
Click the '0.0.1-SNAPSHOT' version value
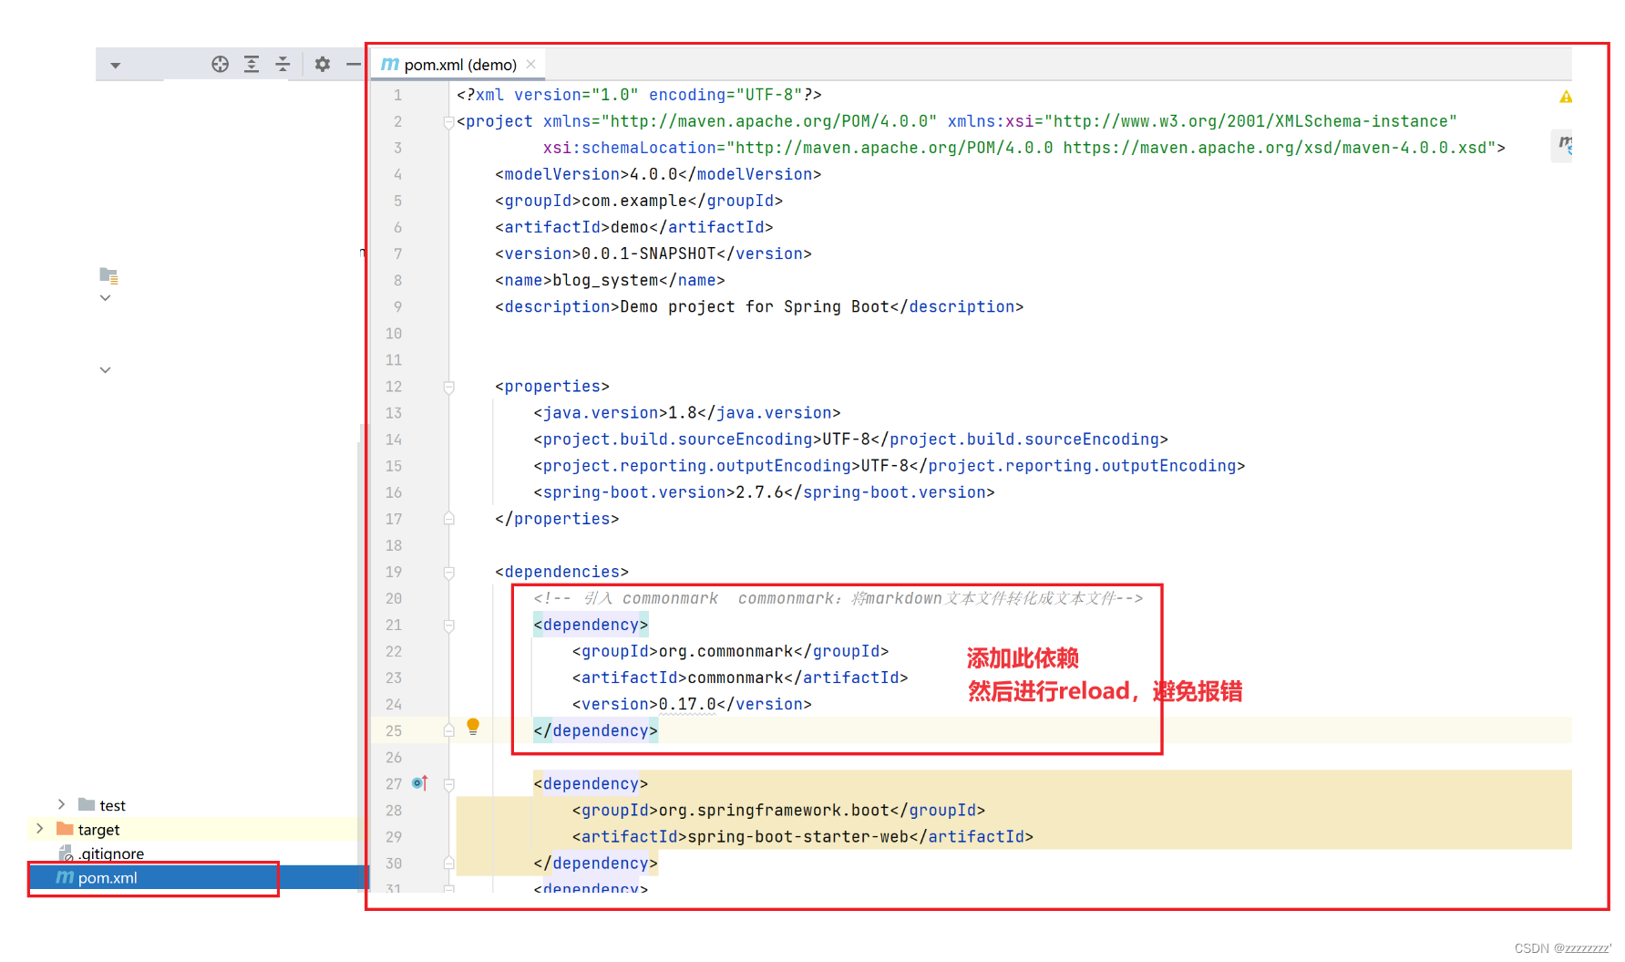click(x=649, y=254)
